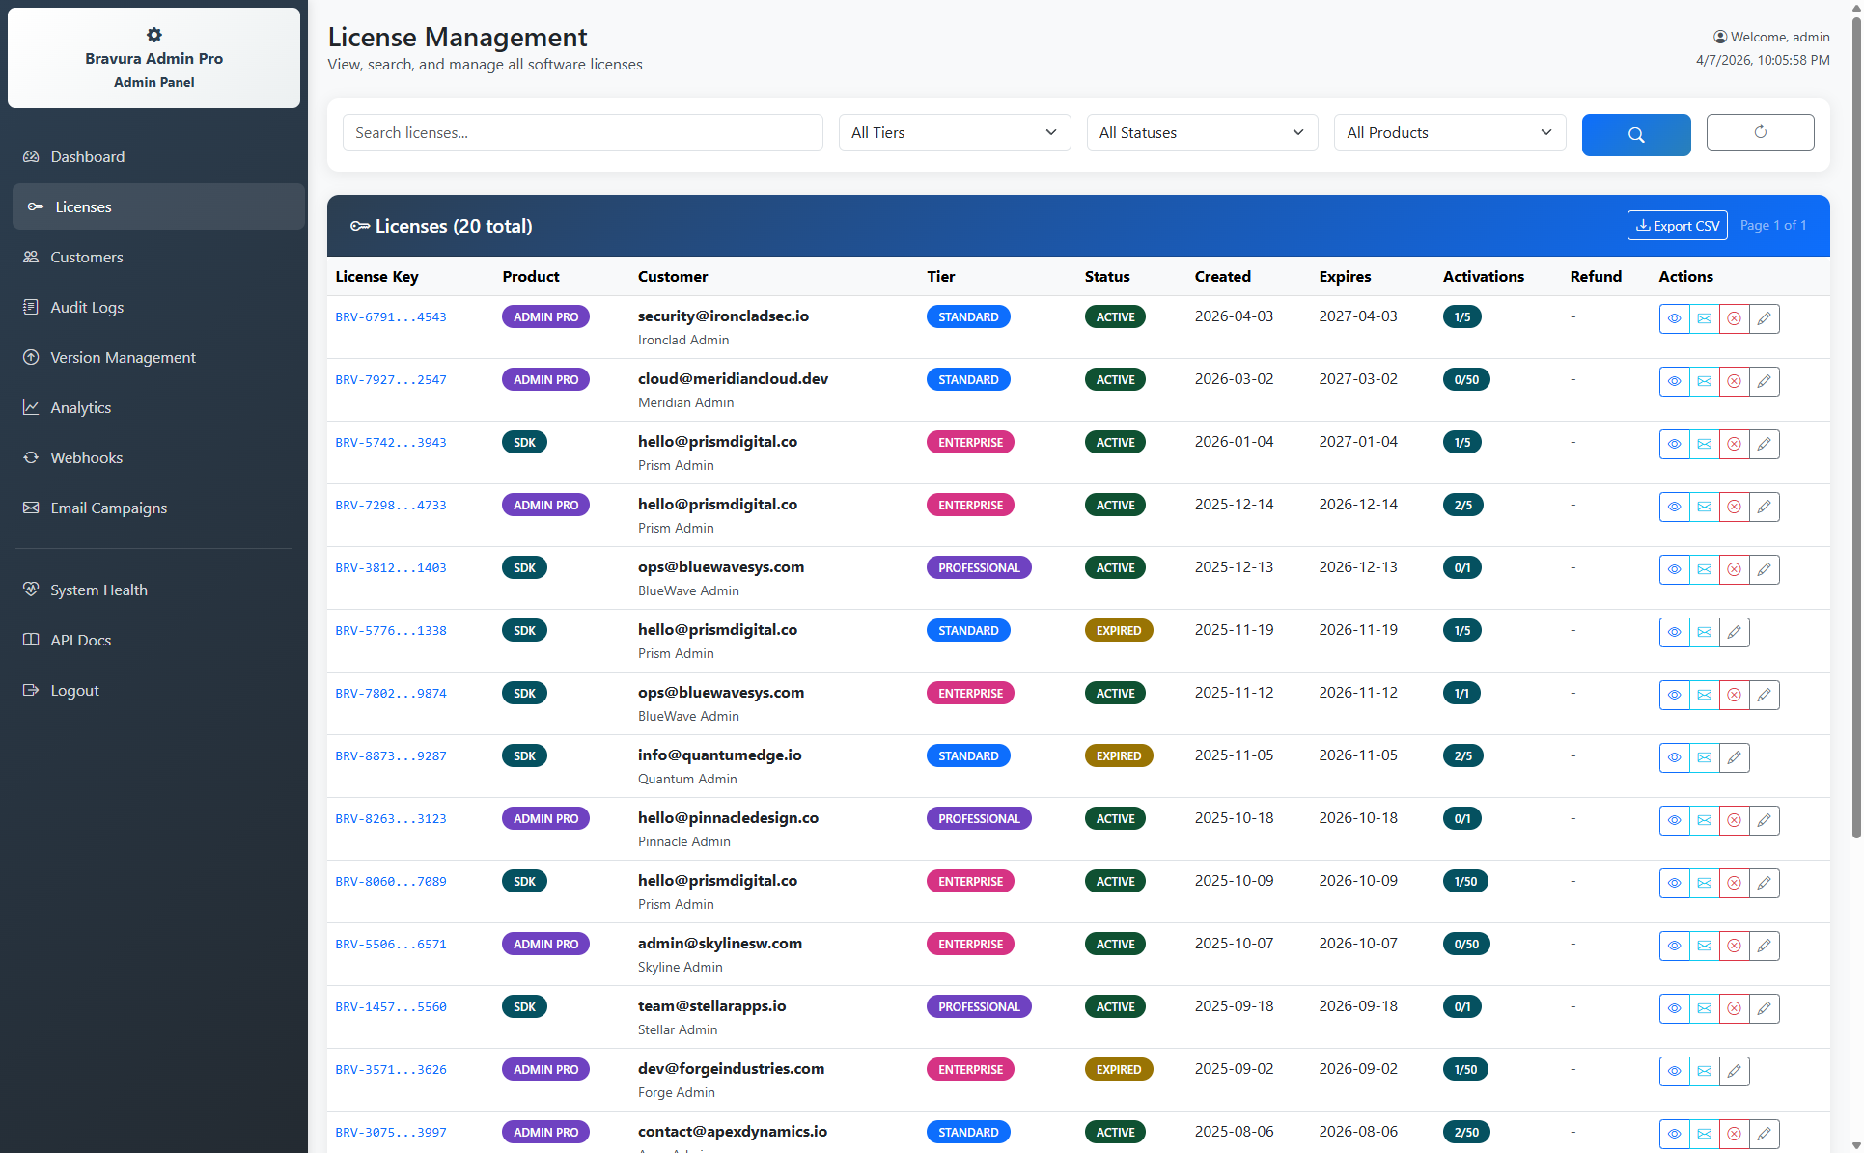View the BRV-7298...4733 license

1674,507
